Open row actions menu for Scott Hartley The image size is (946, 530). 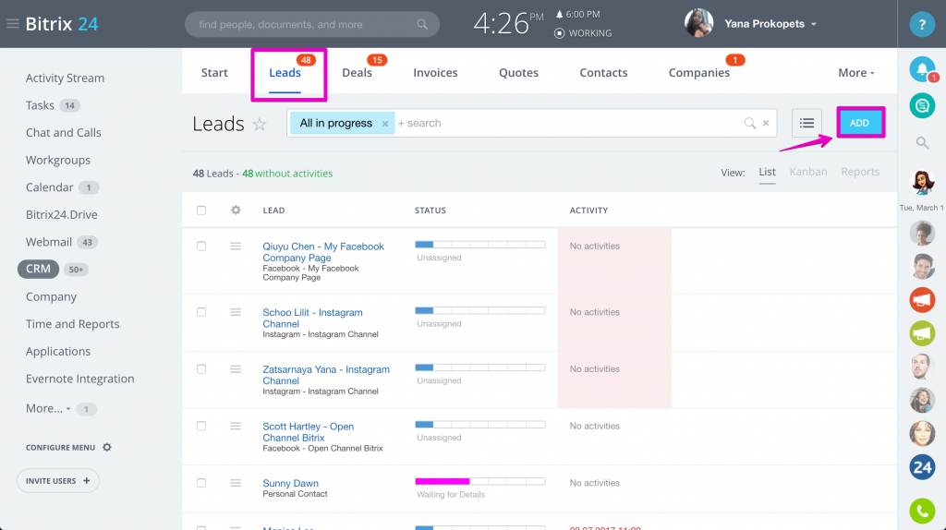pyautogui.click(x=236, y=426)
